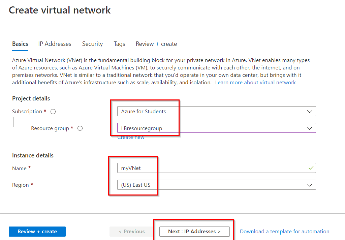The image size is (345, 240).
Task: Switch to the Tags tab
Action: pos(119,44)
